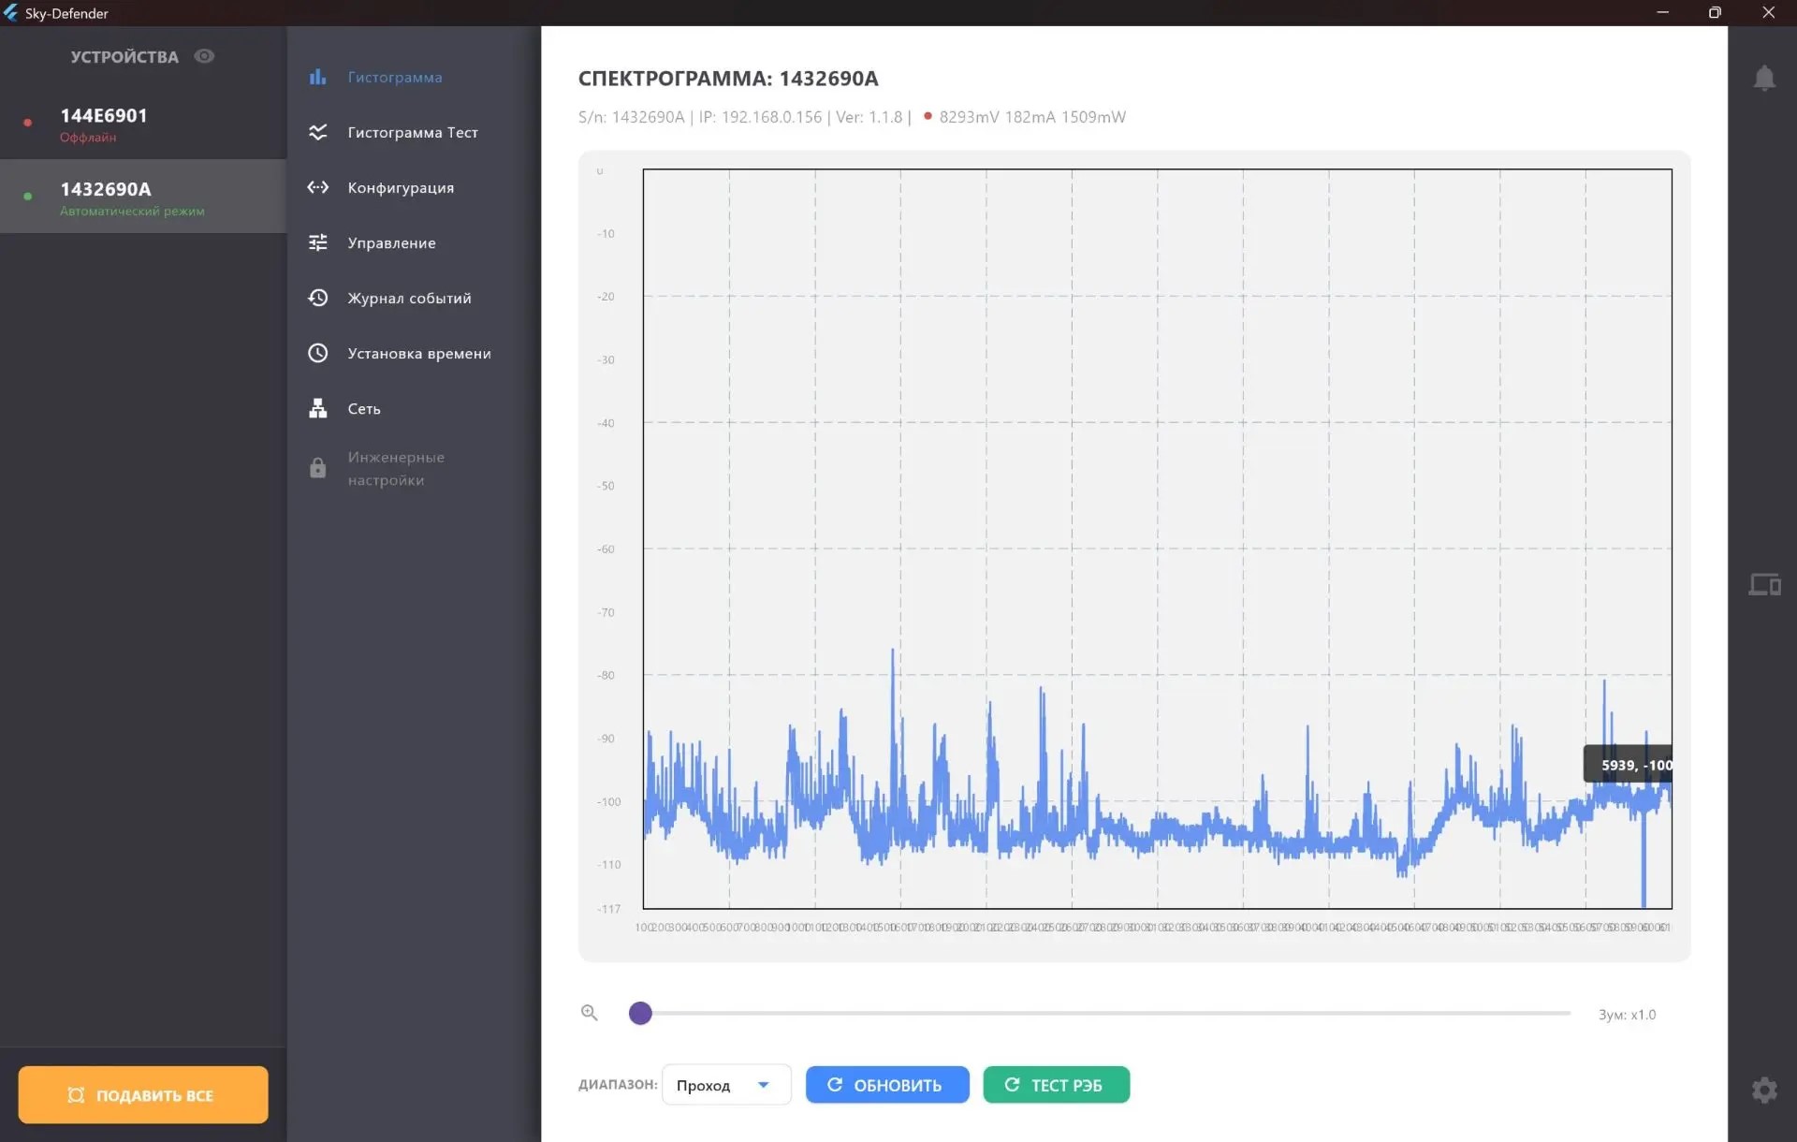The width and height of the screenshot is (1797, 1142).
Task: Select the Инженерные настройки item
Action: point(414,468)
